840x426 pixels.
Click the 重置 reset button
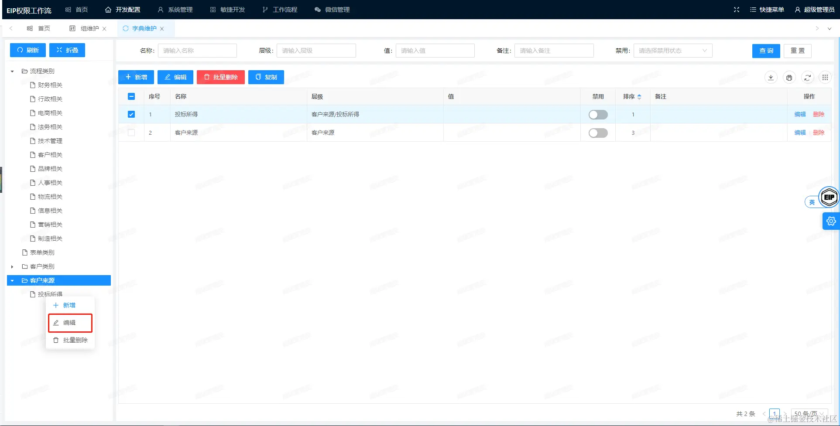[798, 51]
